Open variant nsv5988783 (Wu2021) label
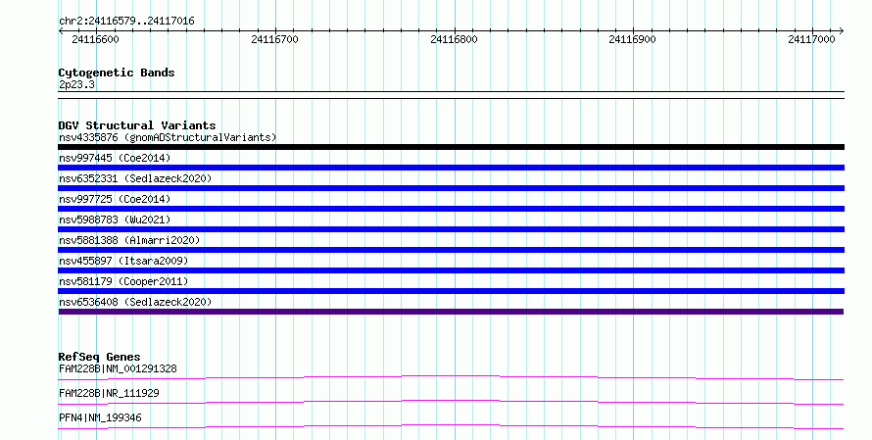 point(115,220)
